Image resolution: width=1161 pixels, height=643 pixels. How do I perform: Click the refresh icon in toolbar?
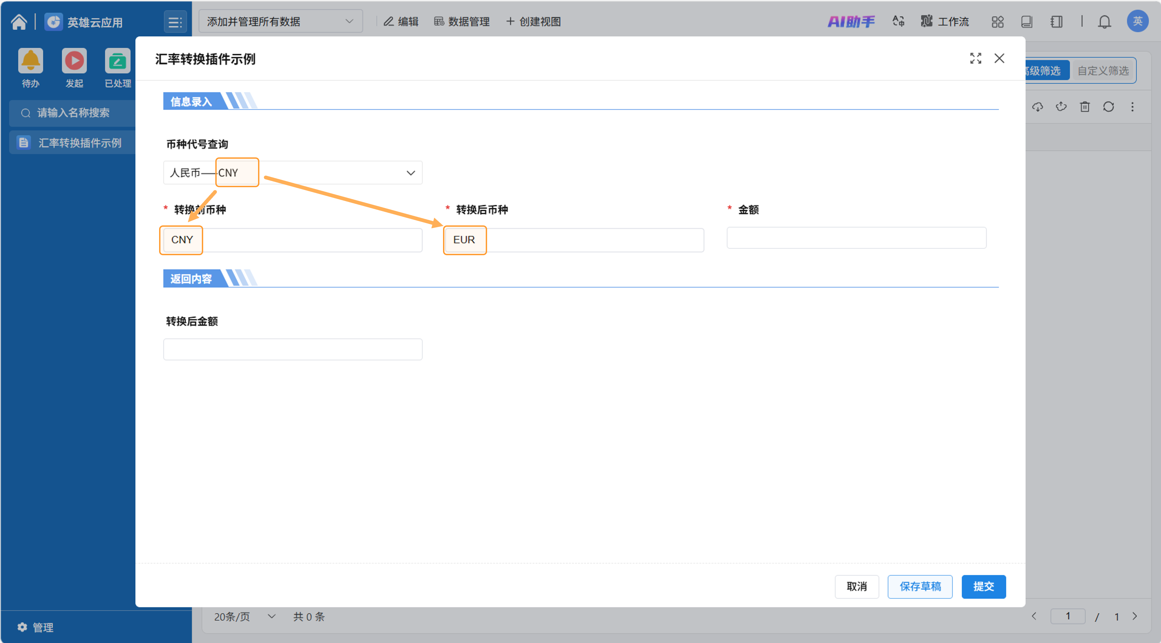click(x=1108, y=107)
